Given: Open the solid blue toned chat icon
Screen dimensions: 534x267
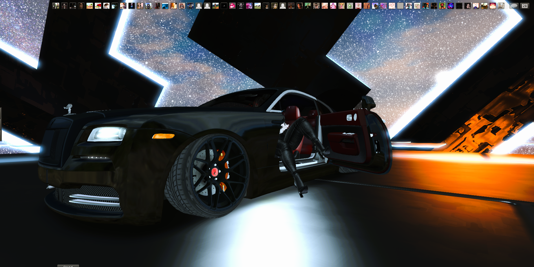Looking at the screenshot, I should point(165,6).
